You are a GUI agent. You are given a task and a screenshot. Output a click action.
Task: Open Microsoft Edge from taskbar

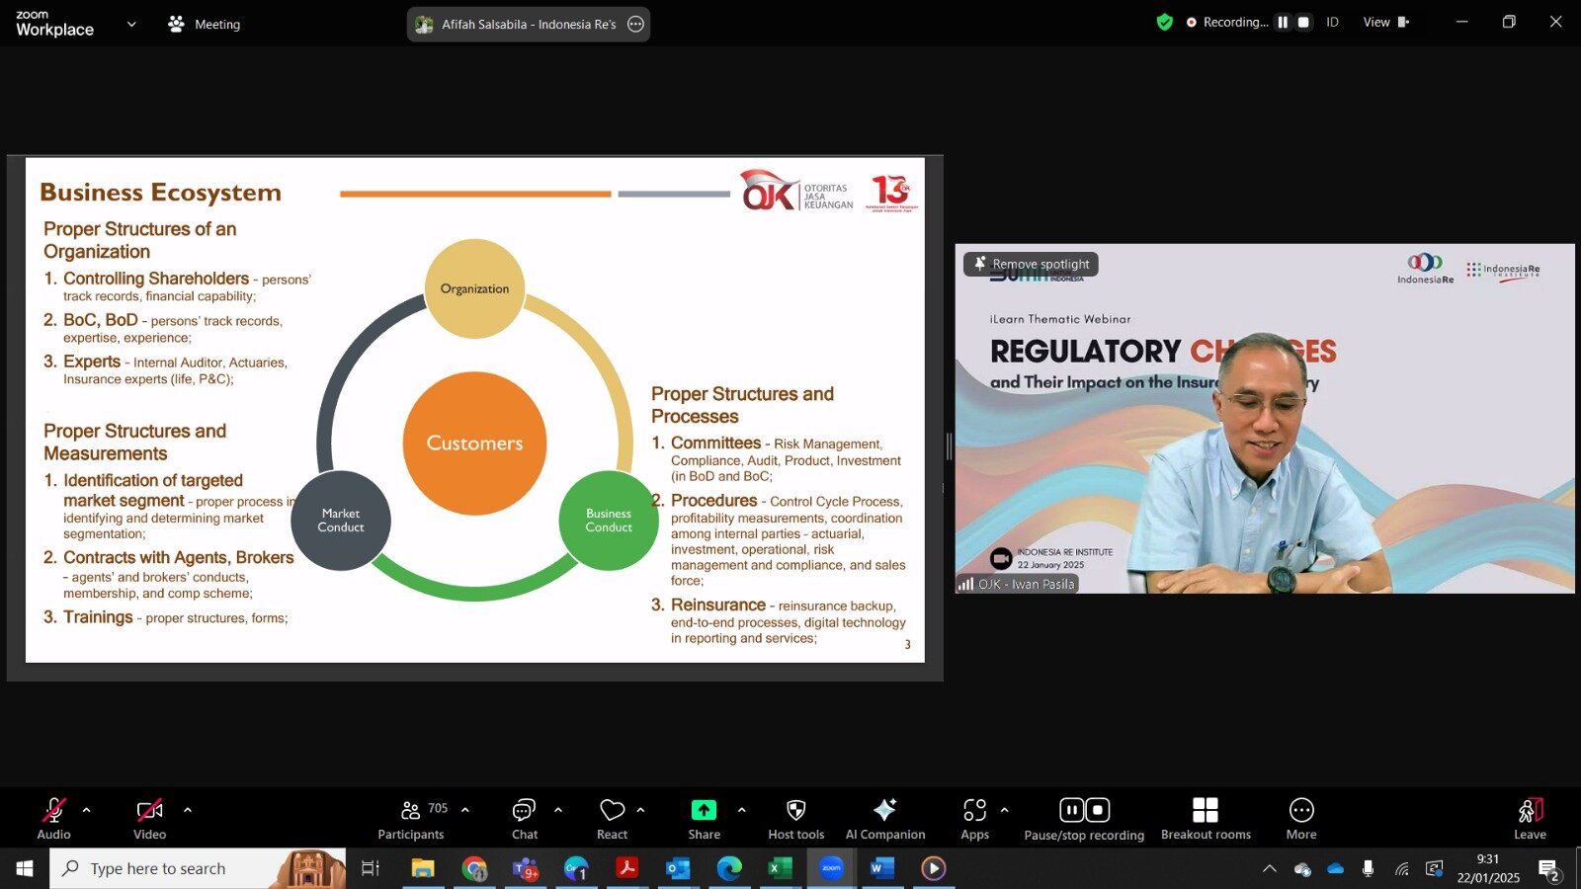[x=729, y=868]
